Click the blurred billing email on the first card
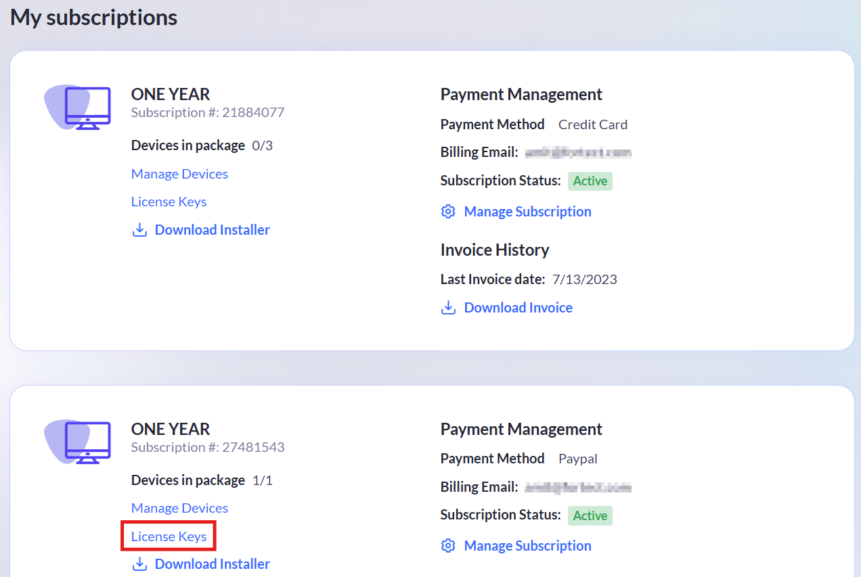Screen dimensions: 861x577 coord(576,152)
